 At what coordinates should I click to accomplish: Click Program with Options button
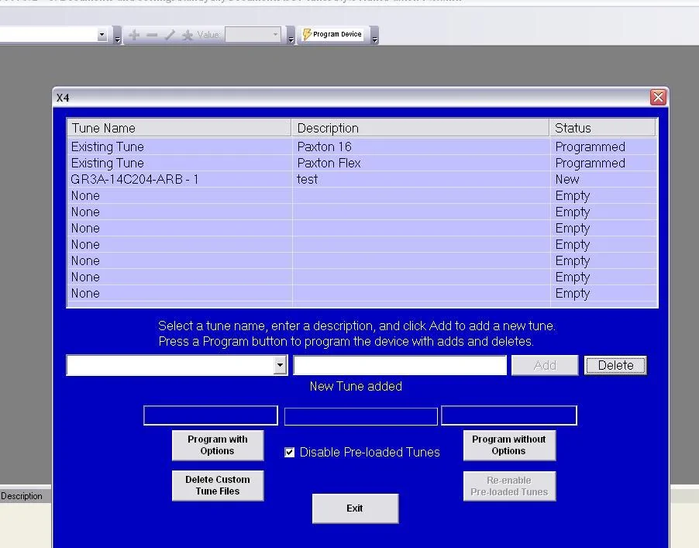click(218, 445)
